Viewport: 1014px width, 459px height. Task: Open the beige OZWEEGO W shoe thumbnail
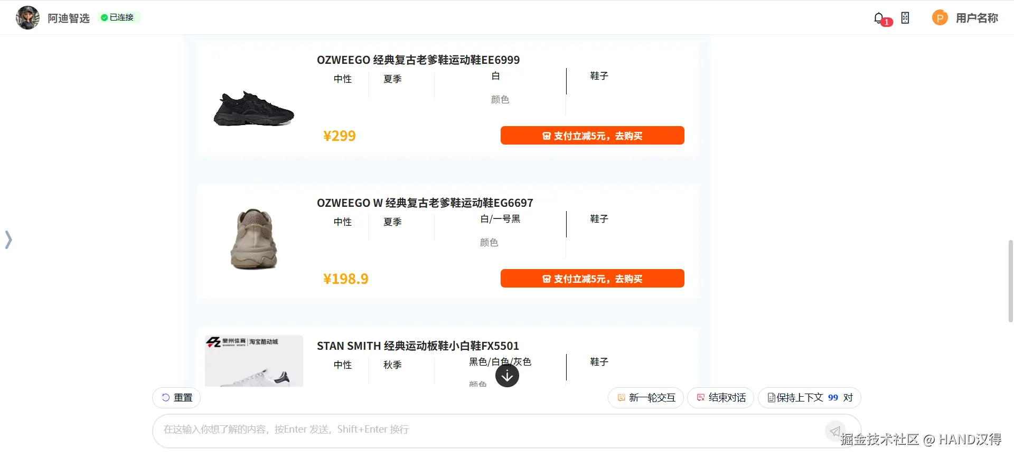point(253,238)
